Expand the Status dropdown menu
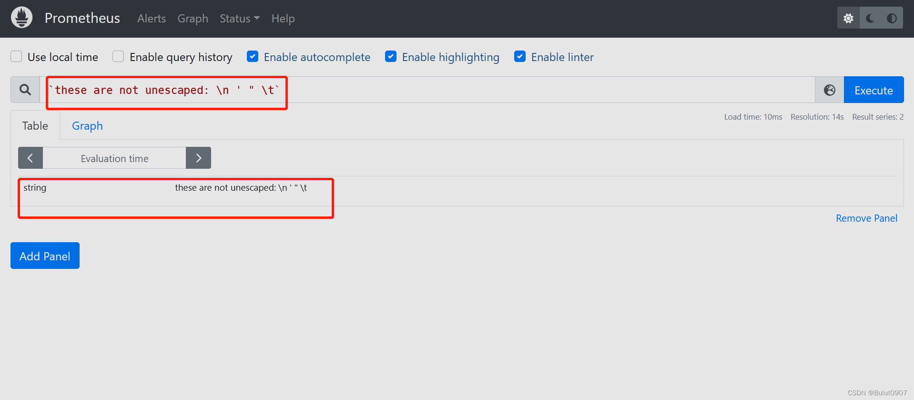The width and height of the screenshot is (914, 400). [x=240, y=19]
